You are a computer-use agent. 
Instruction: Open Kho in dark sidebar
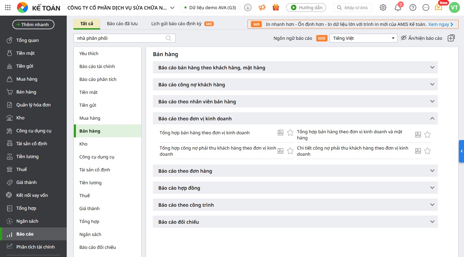click(x=33, y=118)
